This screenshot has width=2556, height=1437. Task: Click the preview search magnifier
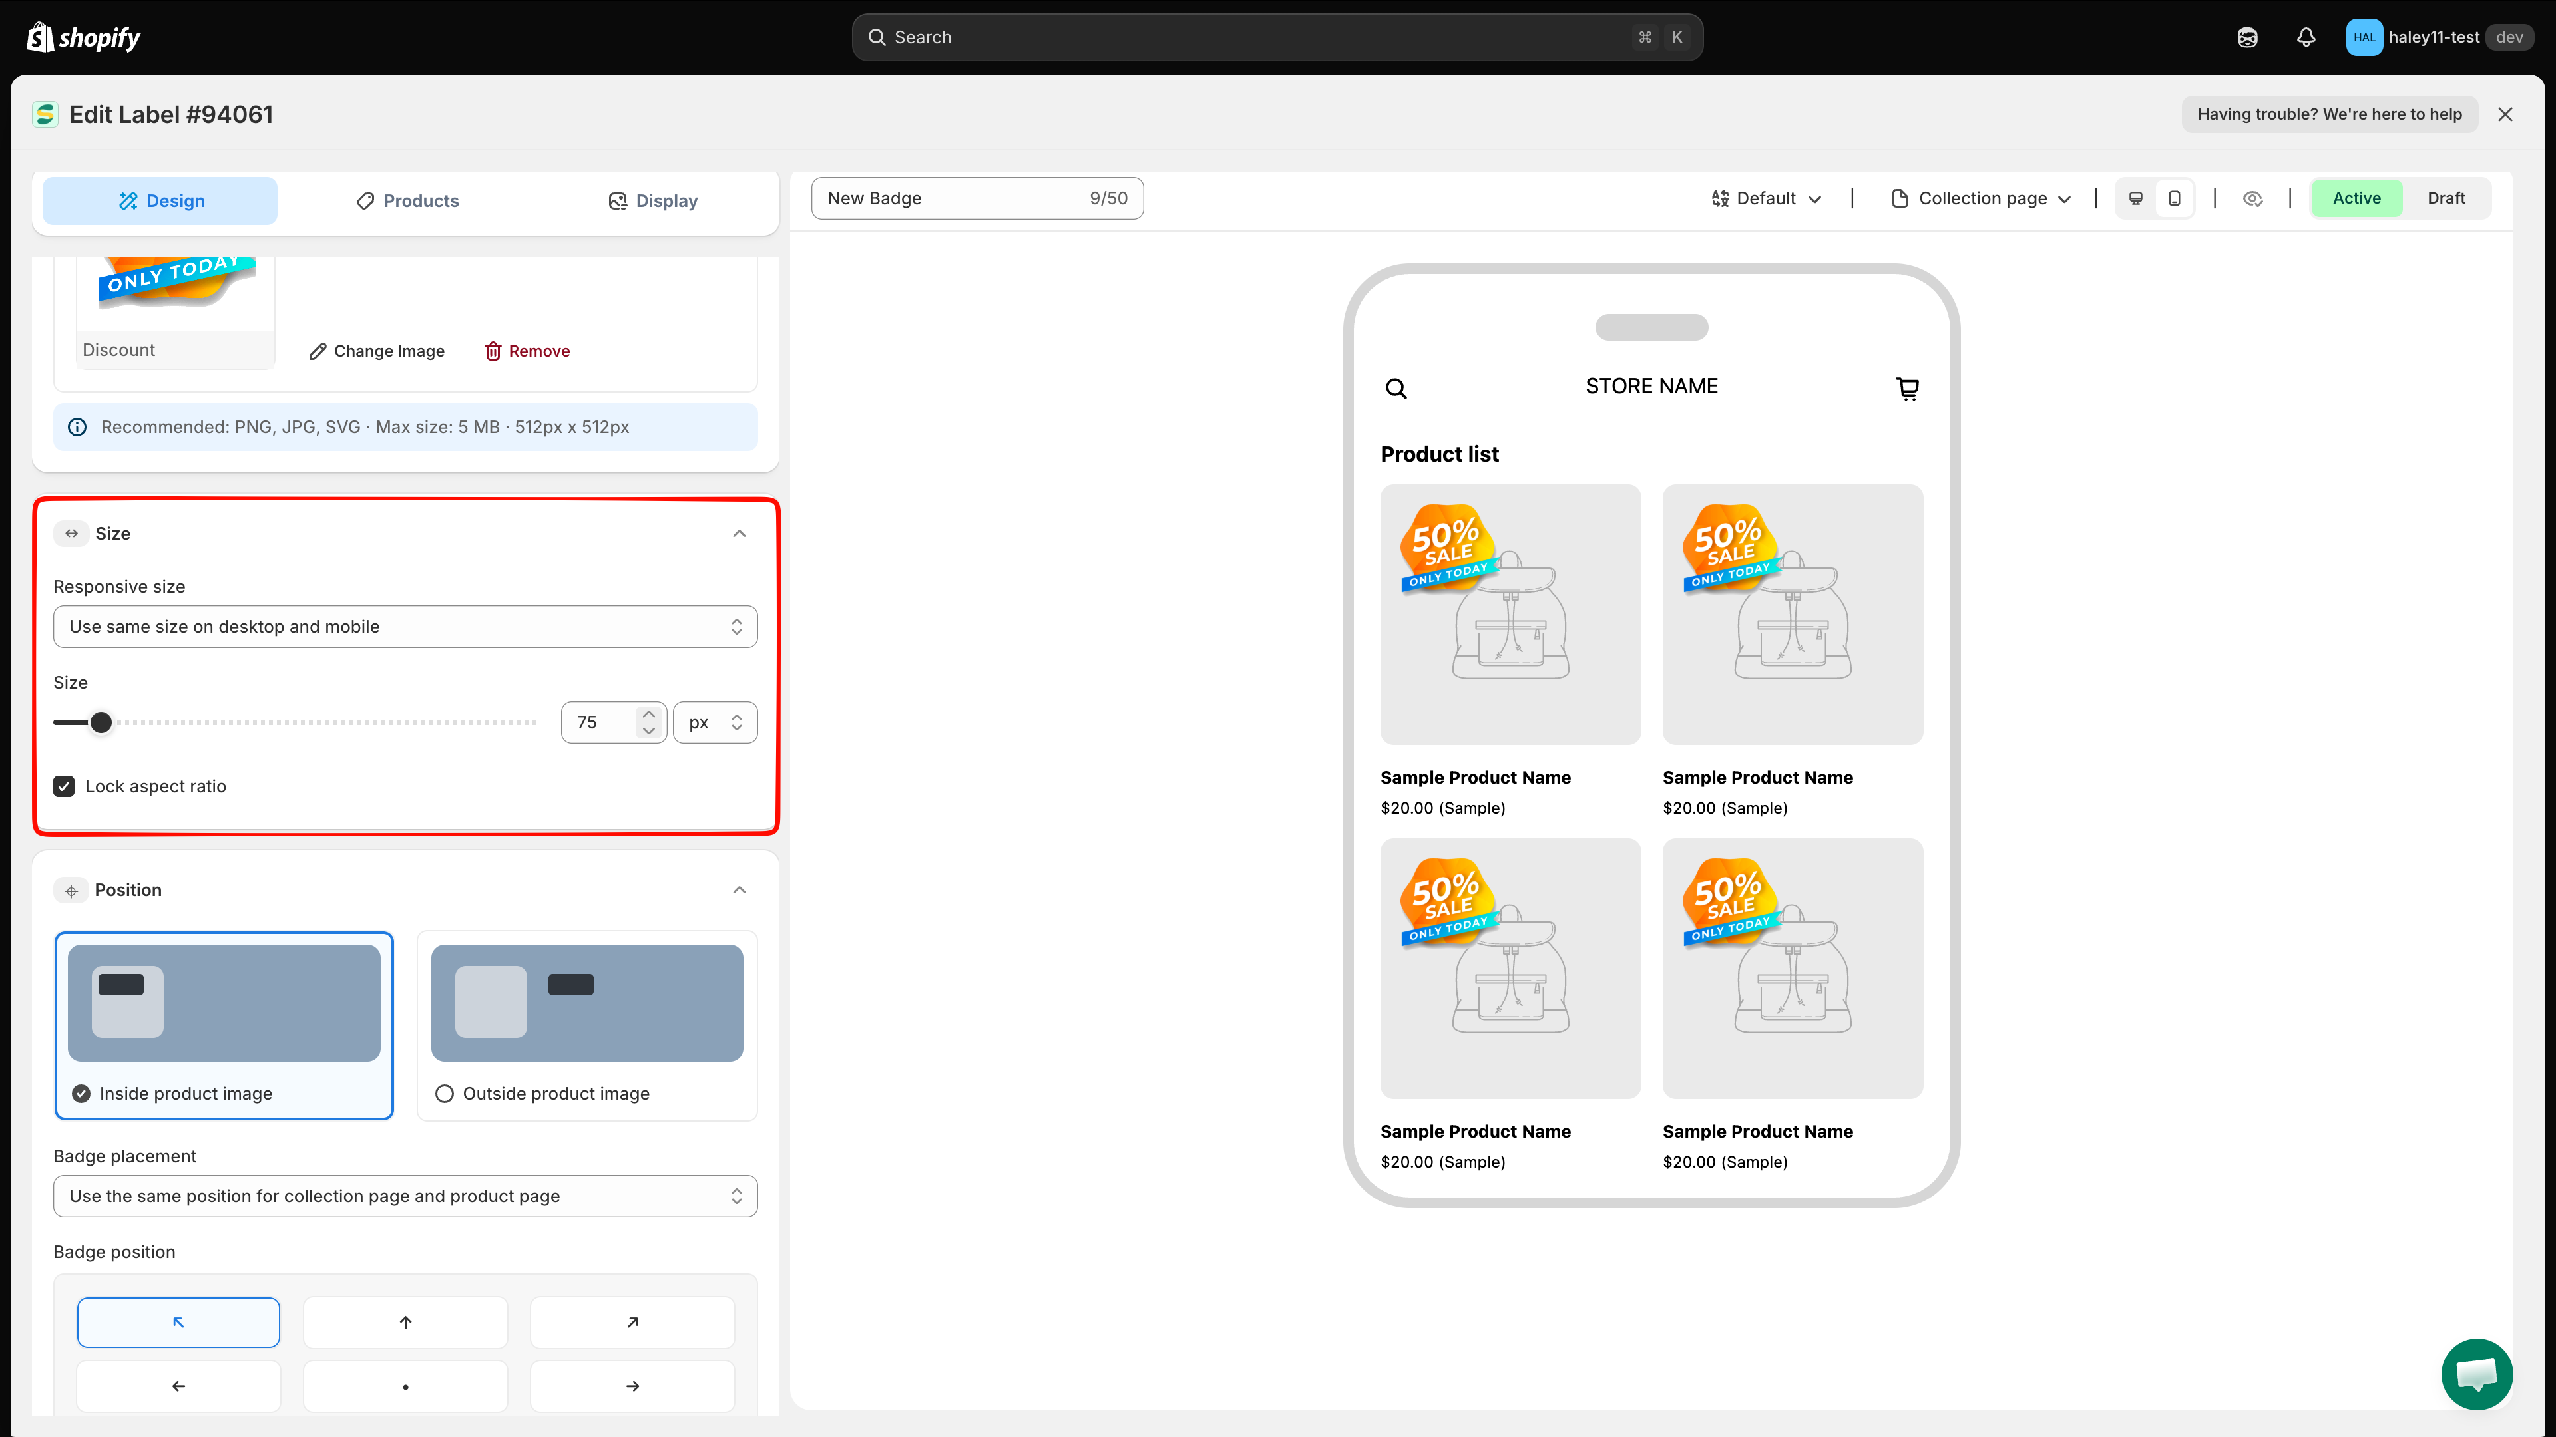(1396, 388)
